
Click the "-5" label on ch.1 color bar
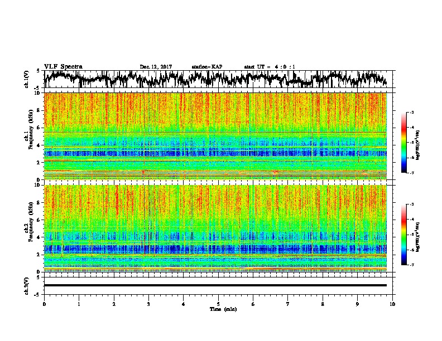pos(412,143)
